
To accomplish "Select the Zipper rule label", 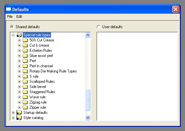I will click(x=38, y=107).
